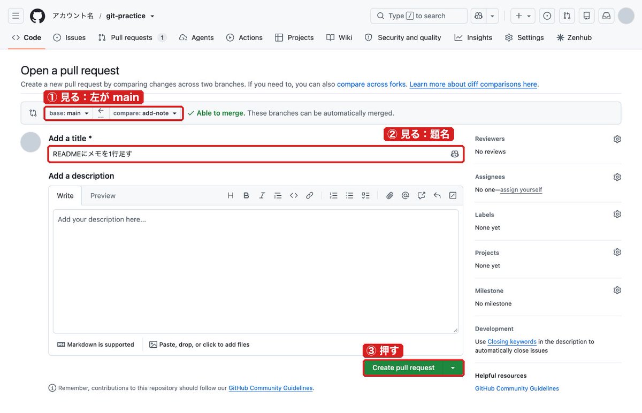Attach files with the paperclip icon
This screenshot has height=413, width=642.
[x=389, y=196]
